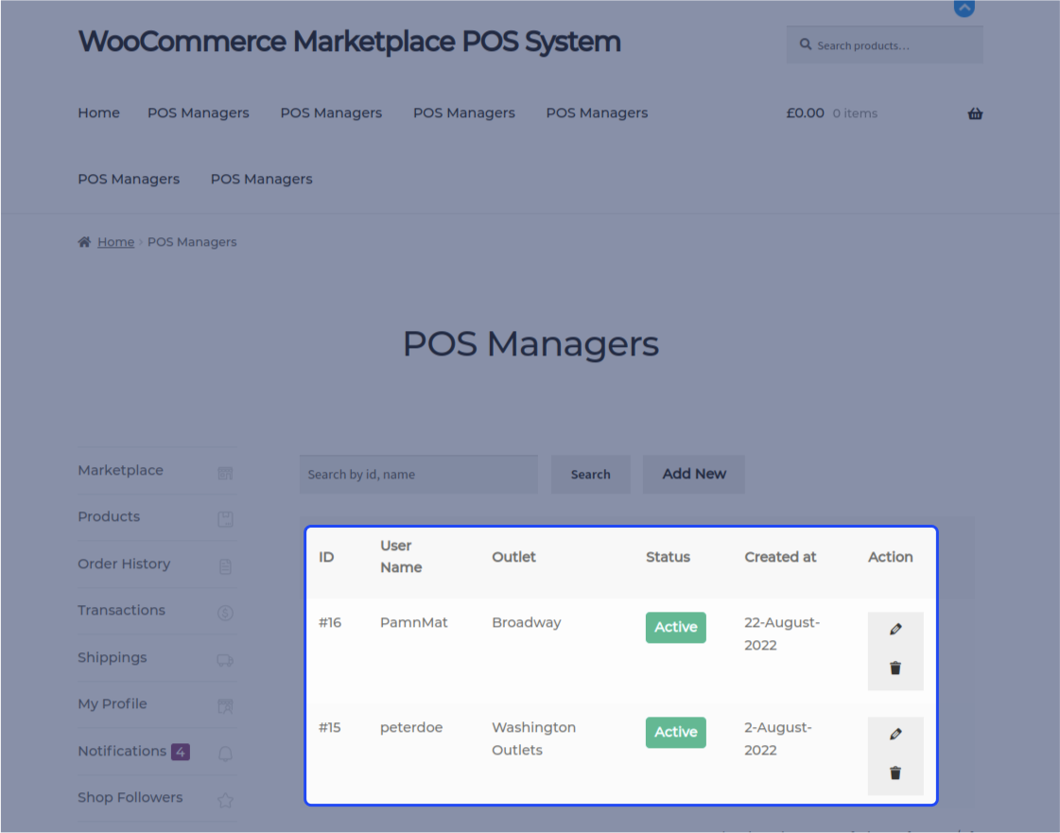
Task: Click the outlet Broadway
Action: (x=527, y=622)
